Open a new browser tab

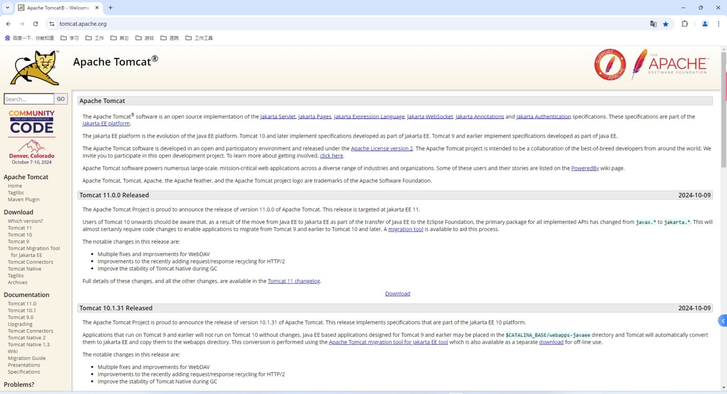pos(111,8)
